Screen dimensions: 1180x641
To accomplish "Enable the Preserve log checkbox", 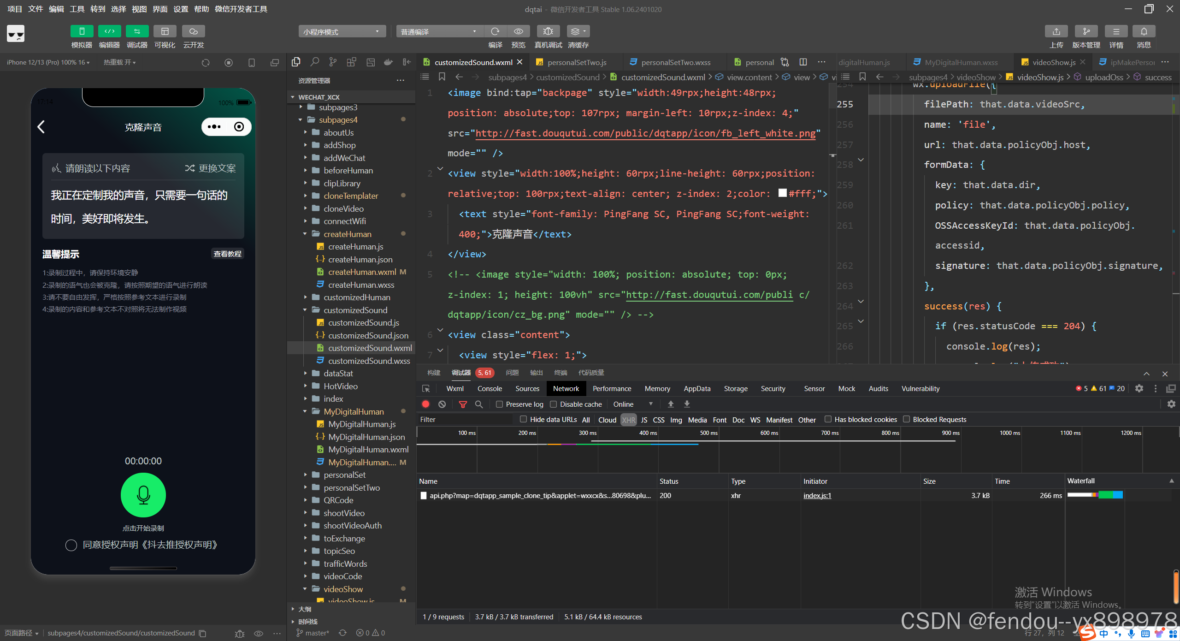I will (x=499, y=404).
